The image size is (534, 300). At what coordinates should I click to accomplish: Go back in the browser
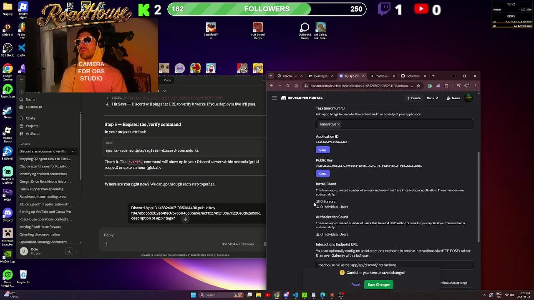pyautogui.click(x=271, y=86)
